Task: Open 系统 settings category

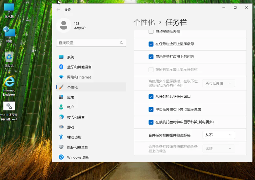Action: click(91, 57)
